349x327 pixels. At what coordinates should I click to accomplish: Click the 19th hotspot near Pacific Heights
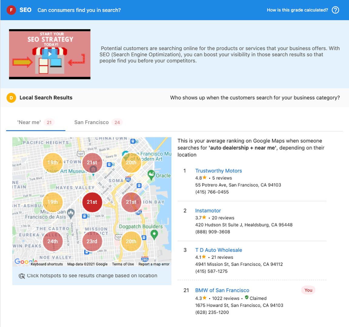pos(52,163)
